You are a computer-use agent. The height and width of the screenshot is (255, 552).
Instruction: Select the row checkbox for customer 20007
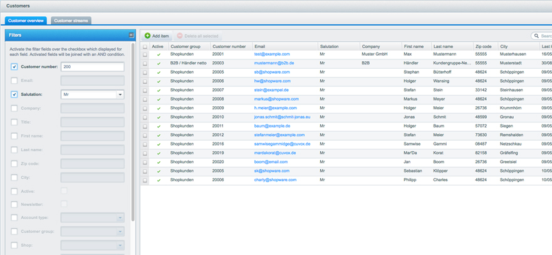point(145,90)
